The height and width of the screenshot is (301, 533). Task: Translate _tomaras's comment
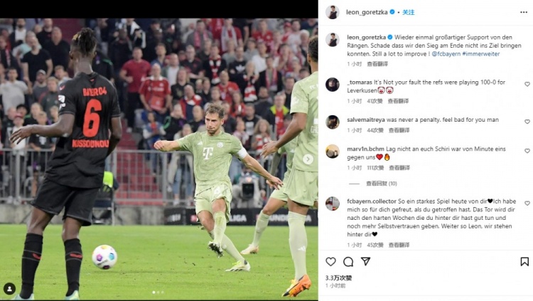point(398,101)
